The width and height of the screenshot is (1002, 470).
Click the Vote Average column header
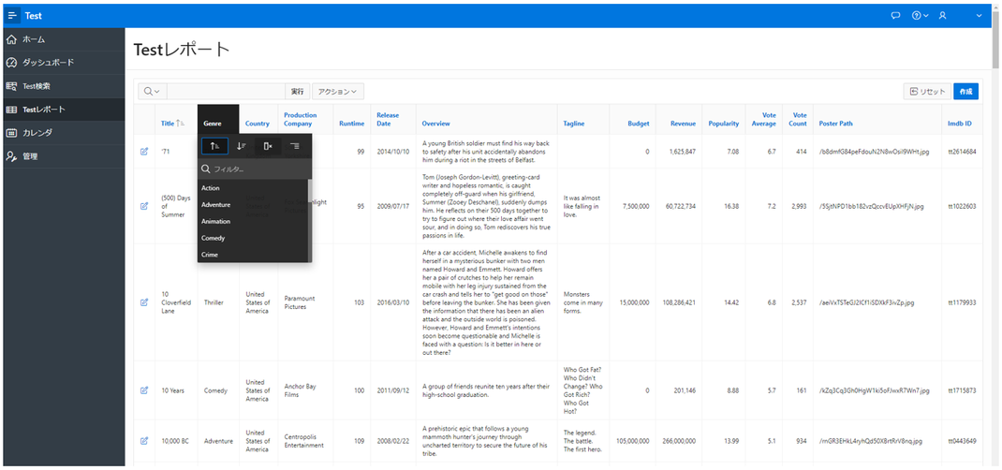click(x=764, y=120)
